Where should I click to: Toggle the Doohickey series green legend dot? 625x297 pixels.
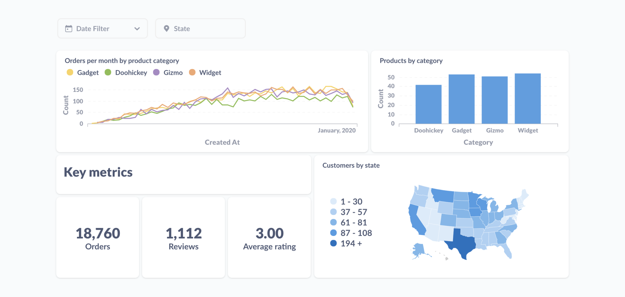(x=108, y=72)
